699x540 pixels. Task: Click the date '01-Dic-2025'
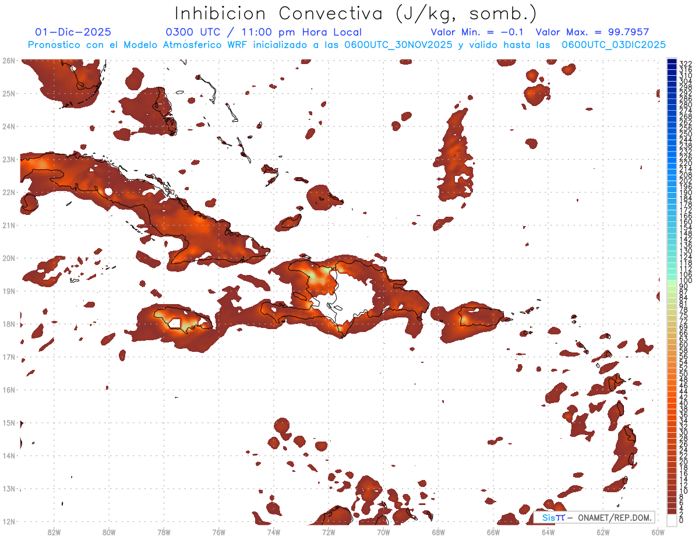click(73, 32)
